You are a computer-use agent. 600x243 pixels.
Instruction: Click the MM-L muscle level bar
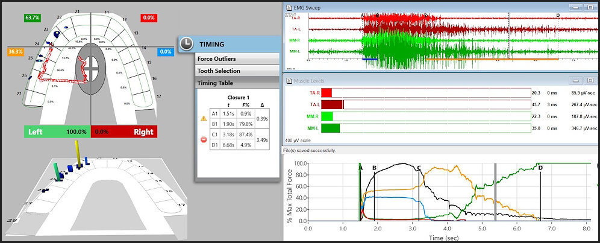(x=331, y=128)
